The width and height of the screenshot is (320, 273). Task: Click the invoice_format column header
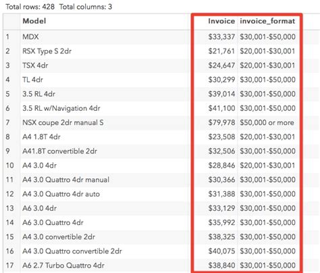point(267,21)
